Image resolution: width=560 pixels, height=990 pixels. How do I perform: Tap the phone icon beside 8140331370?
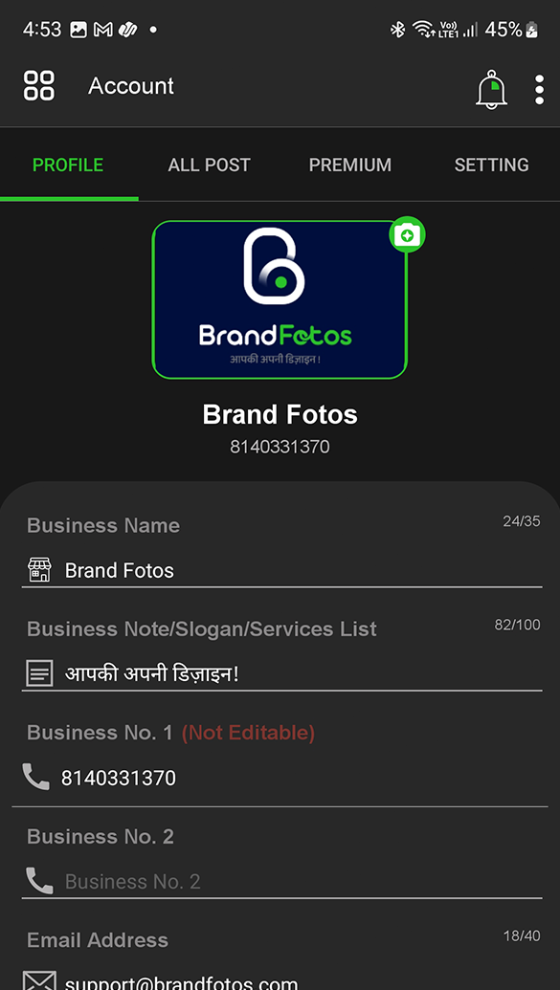[36, 777]
